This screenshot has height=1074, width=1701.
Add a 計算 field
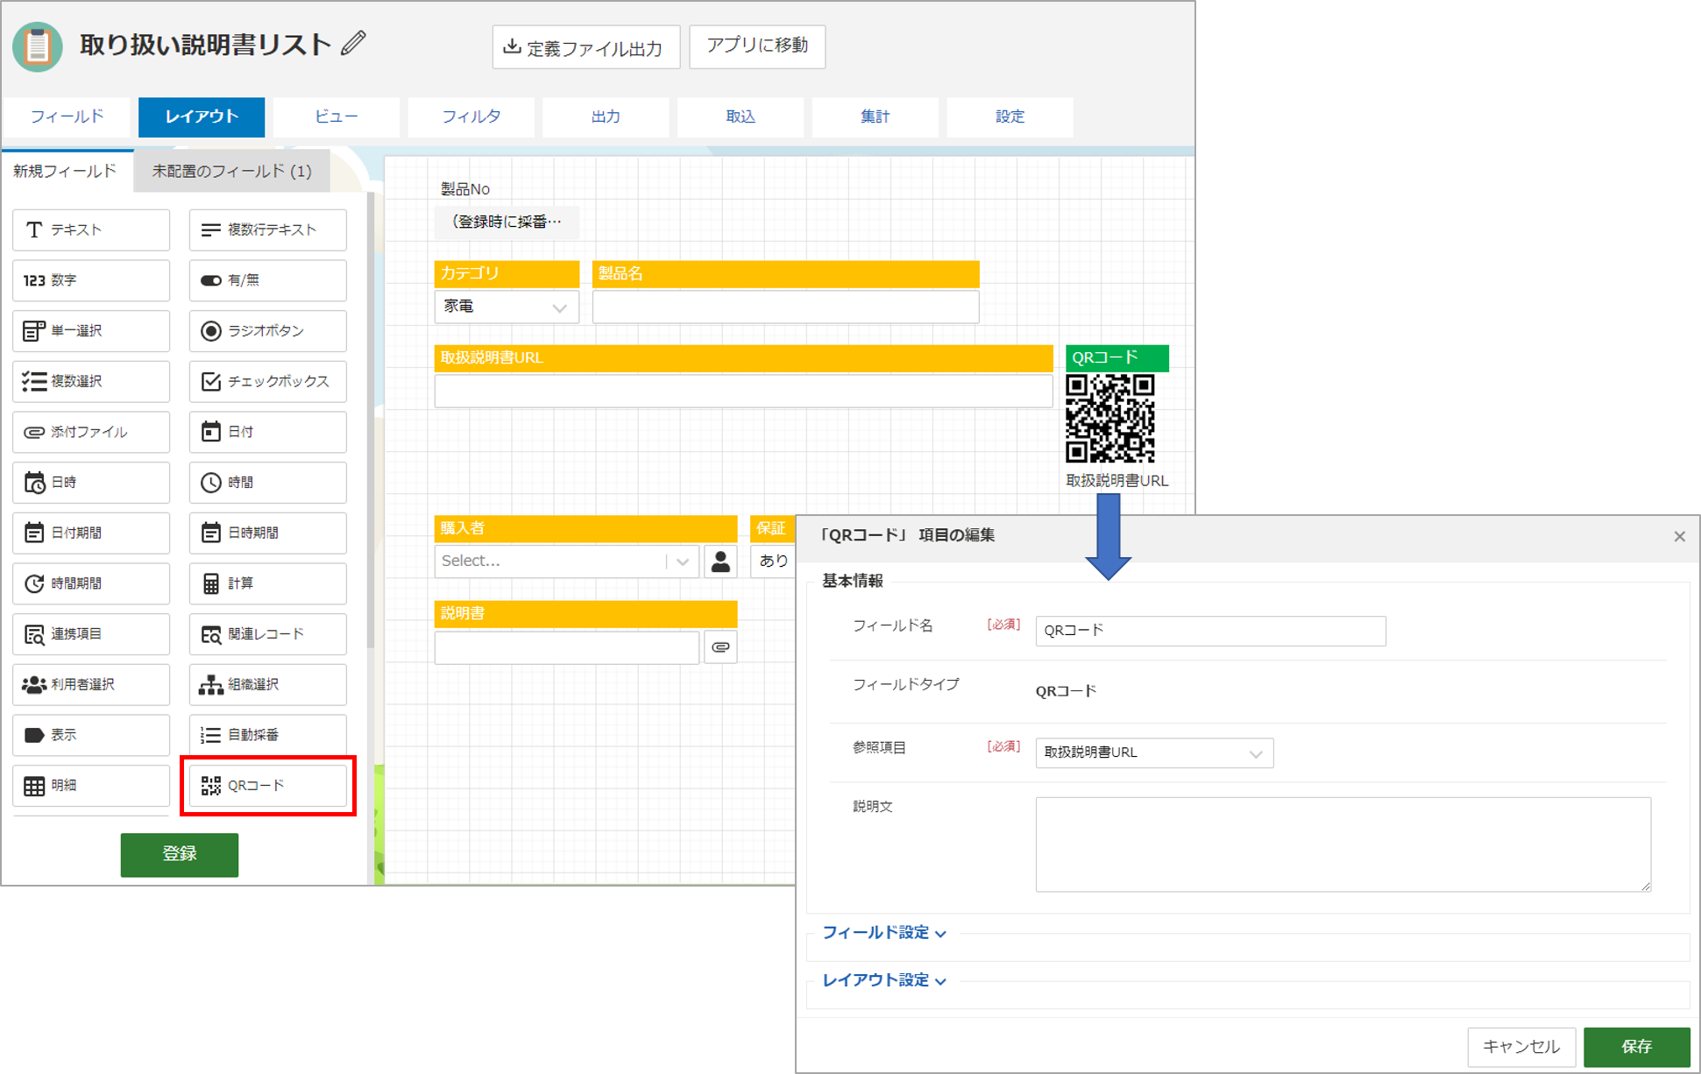(x=268, y=583)
